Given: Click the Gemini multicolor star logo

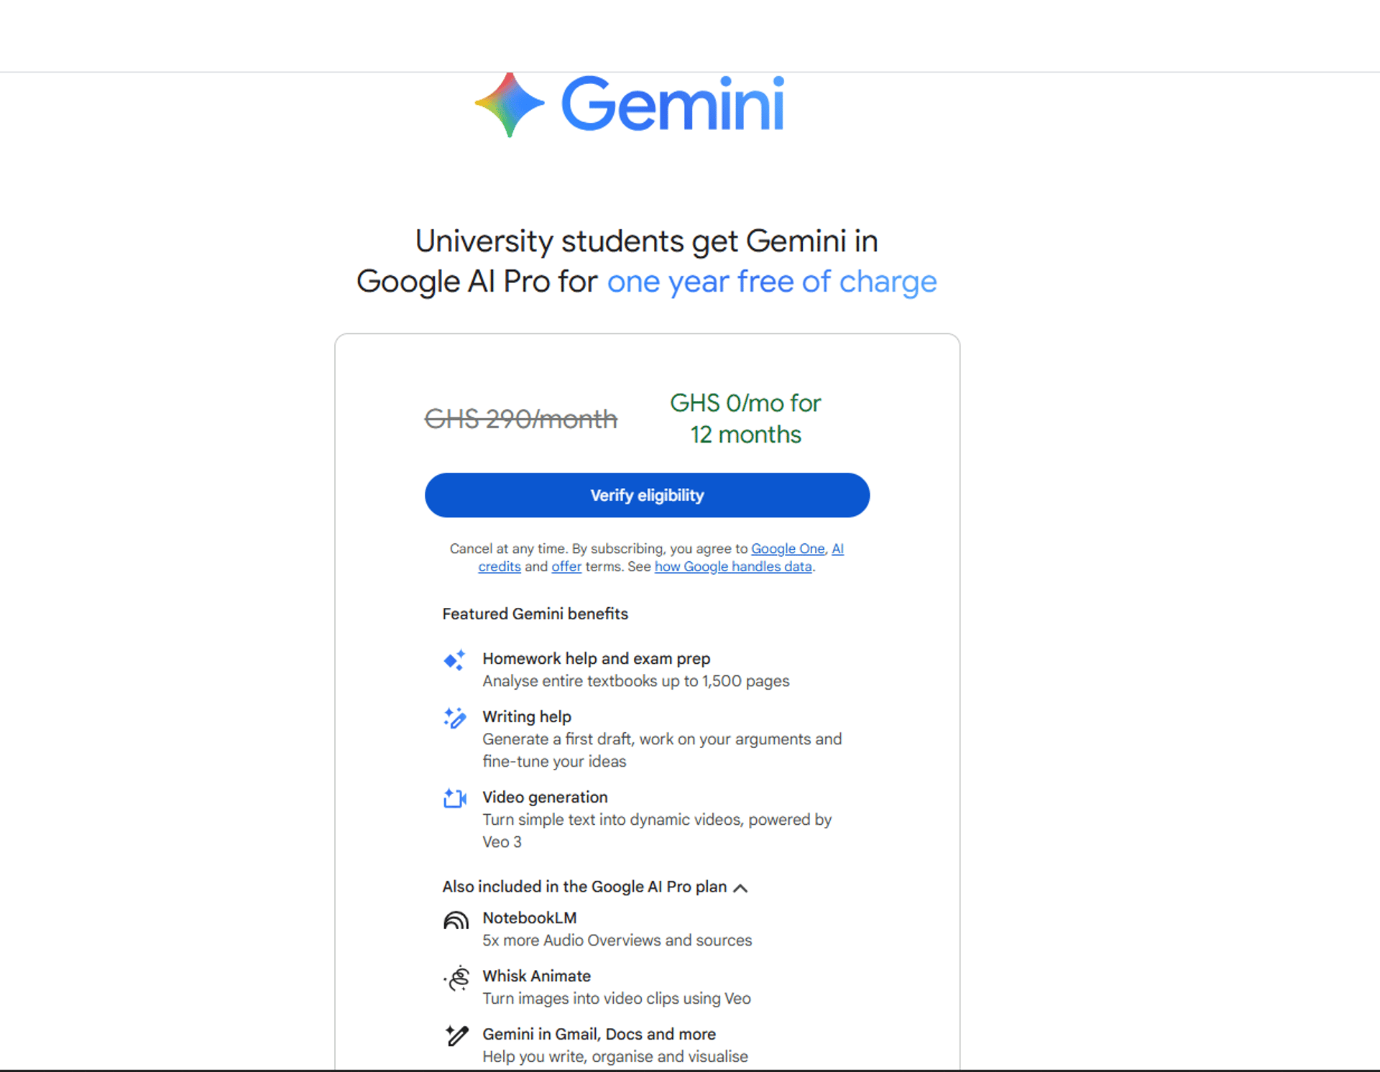Looking at the screenshot, I should pyautogui.click(x=510, y=105).
